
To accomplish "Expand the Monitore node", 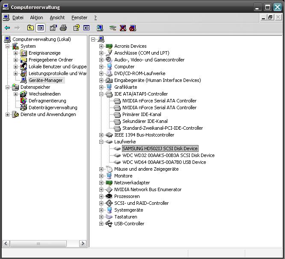I will coord(101,176).
